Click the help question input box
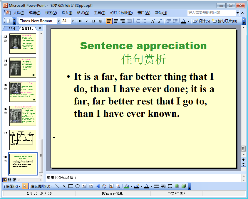Screen dimensions: 248x199 point(212,13)
